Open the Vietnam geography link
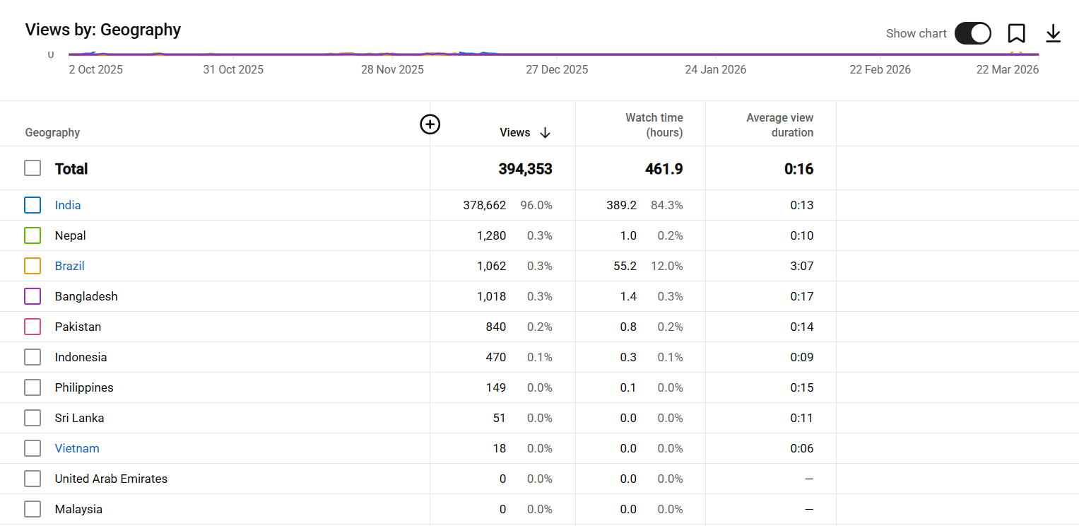Image resolution: width=1079 pixels, height=526 pixels. [x=77, y=448]
